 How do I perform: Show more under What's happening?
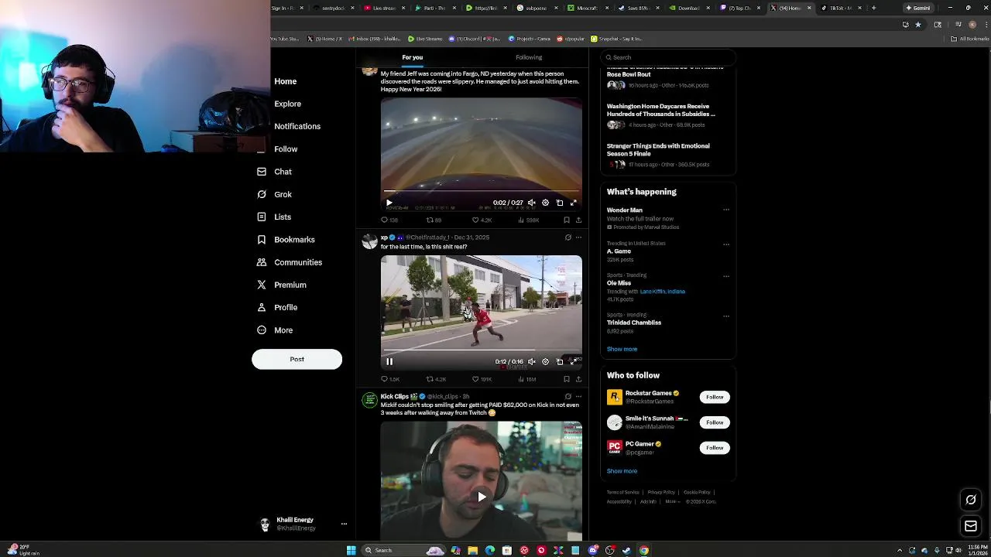point(622,349)
